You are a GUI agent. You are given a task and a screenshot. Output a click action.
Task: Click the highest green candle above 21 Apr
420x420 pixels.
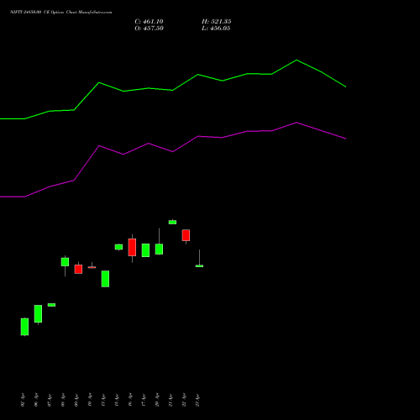pos(172,222)
